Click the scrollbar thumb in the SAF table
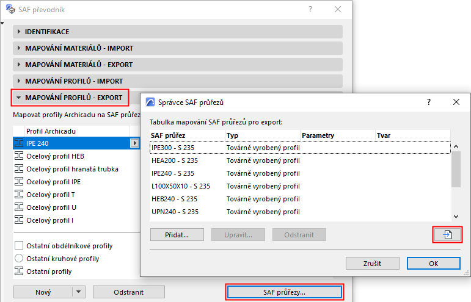 pos(456,169)
